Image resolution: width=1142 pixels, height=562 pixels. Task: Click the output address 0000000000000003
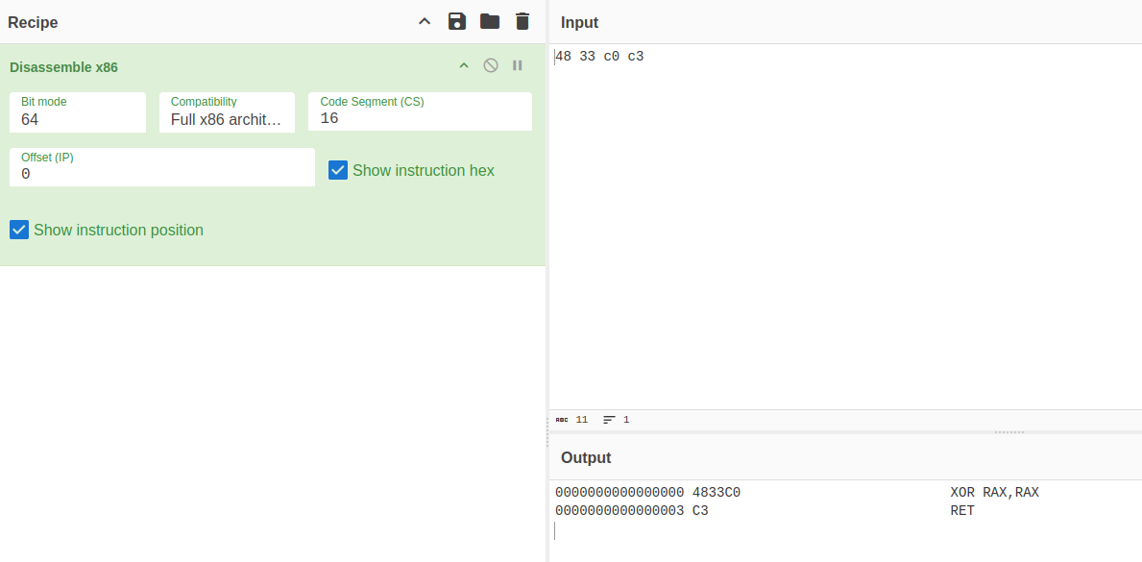(620, 511)
